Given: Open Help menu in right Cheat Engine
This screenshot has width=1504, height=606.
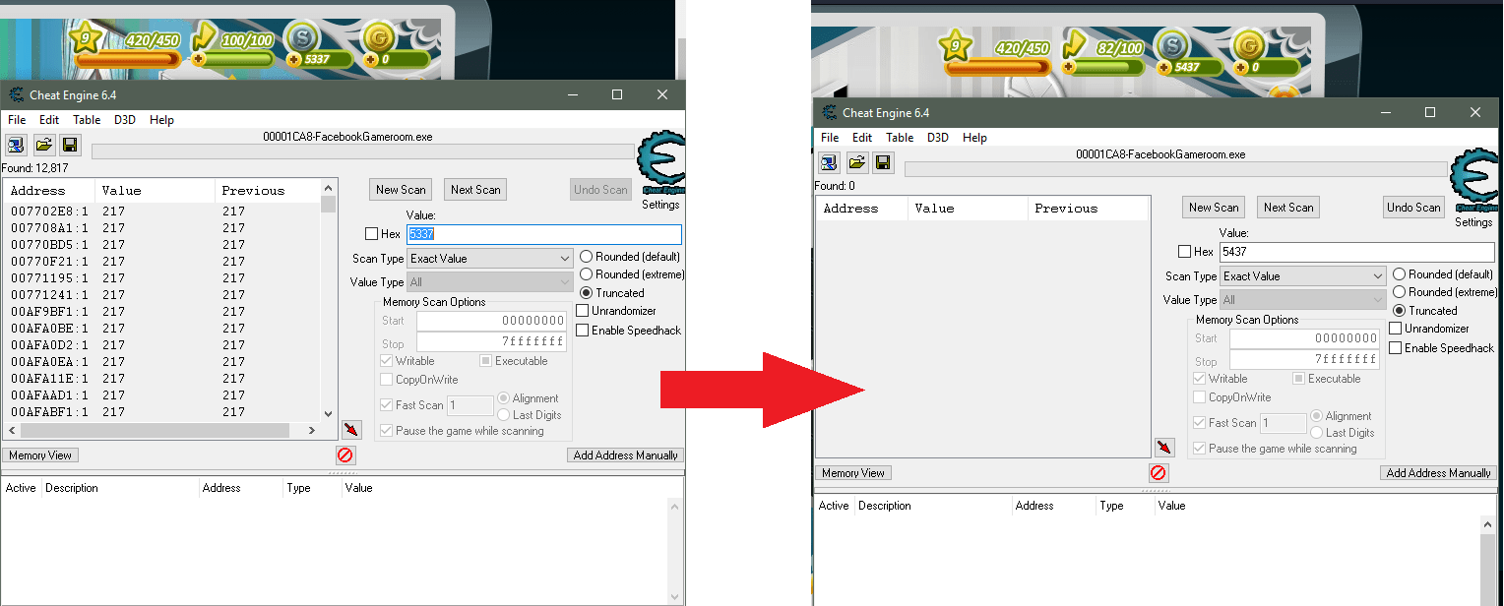Looking at the screenshot, I should pyautogui.click(x=974, y=138).
